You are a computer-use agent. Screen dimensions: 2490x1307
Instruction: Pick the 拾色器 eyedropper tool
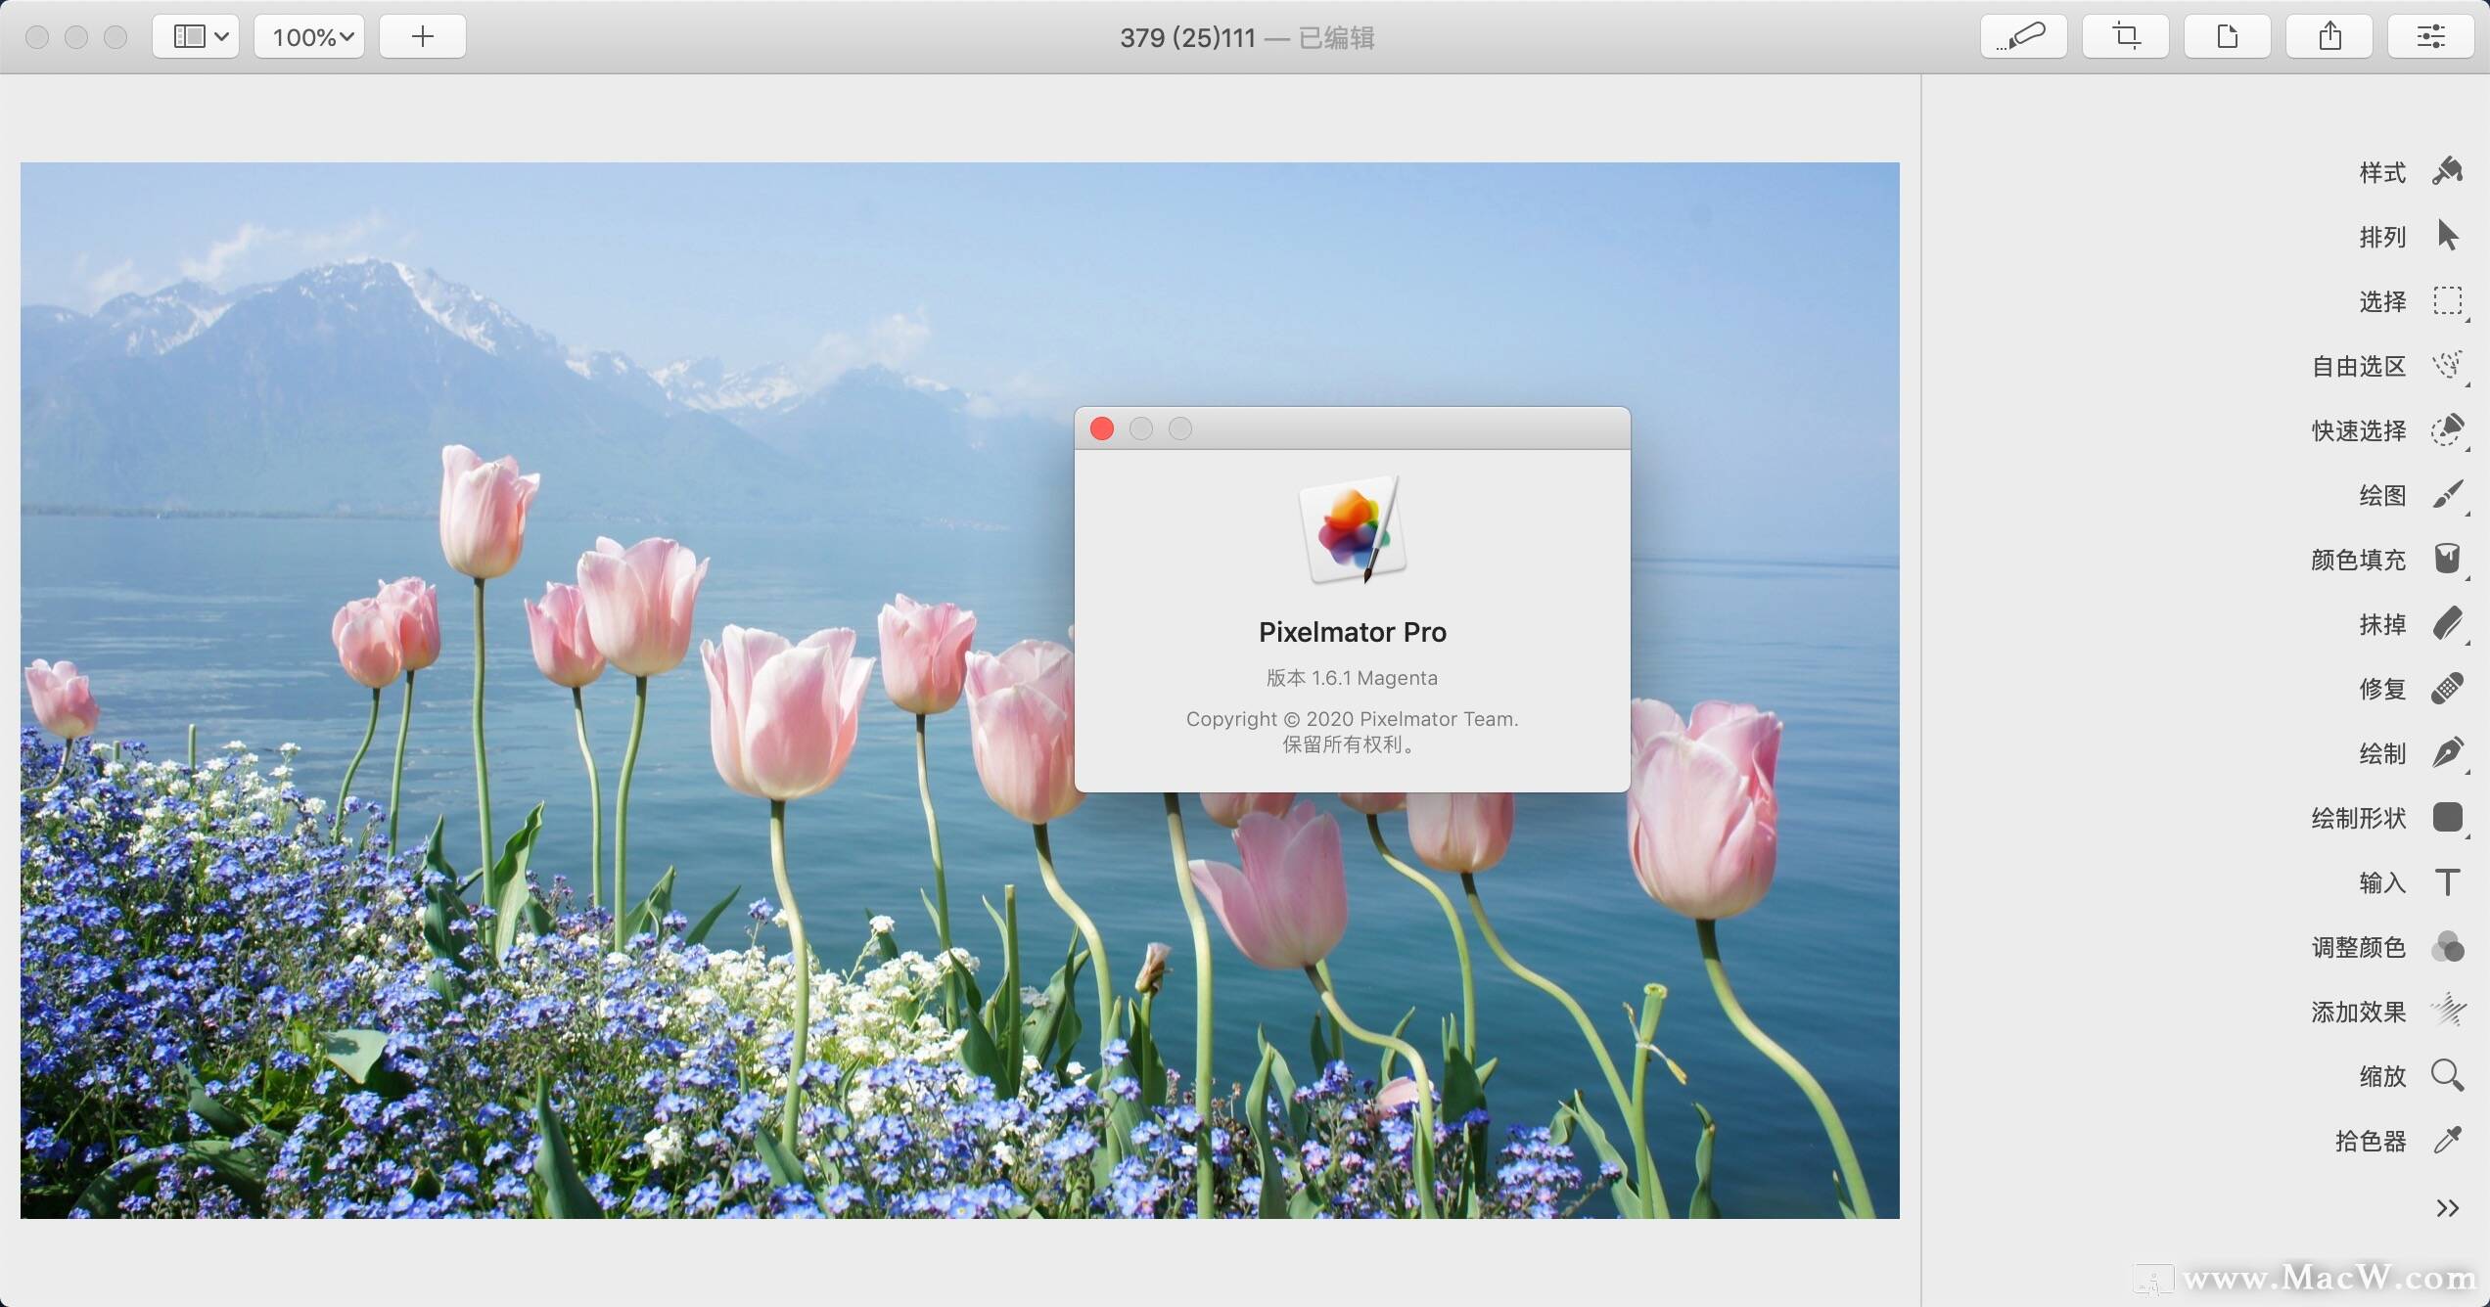tap(2447, 1140)
